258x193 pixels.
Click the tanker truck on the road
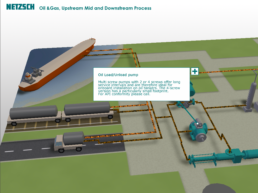point(69,142)
